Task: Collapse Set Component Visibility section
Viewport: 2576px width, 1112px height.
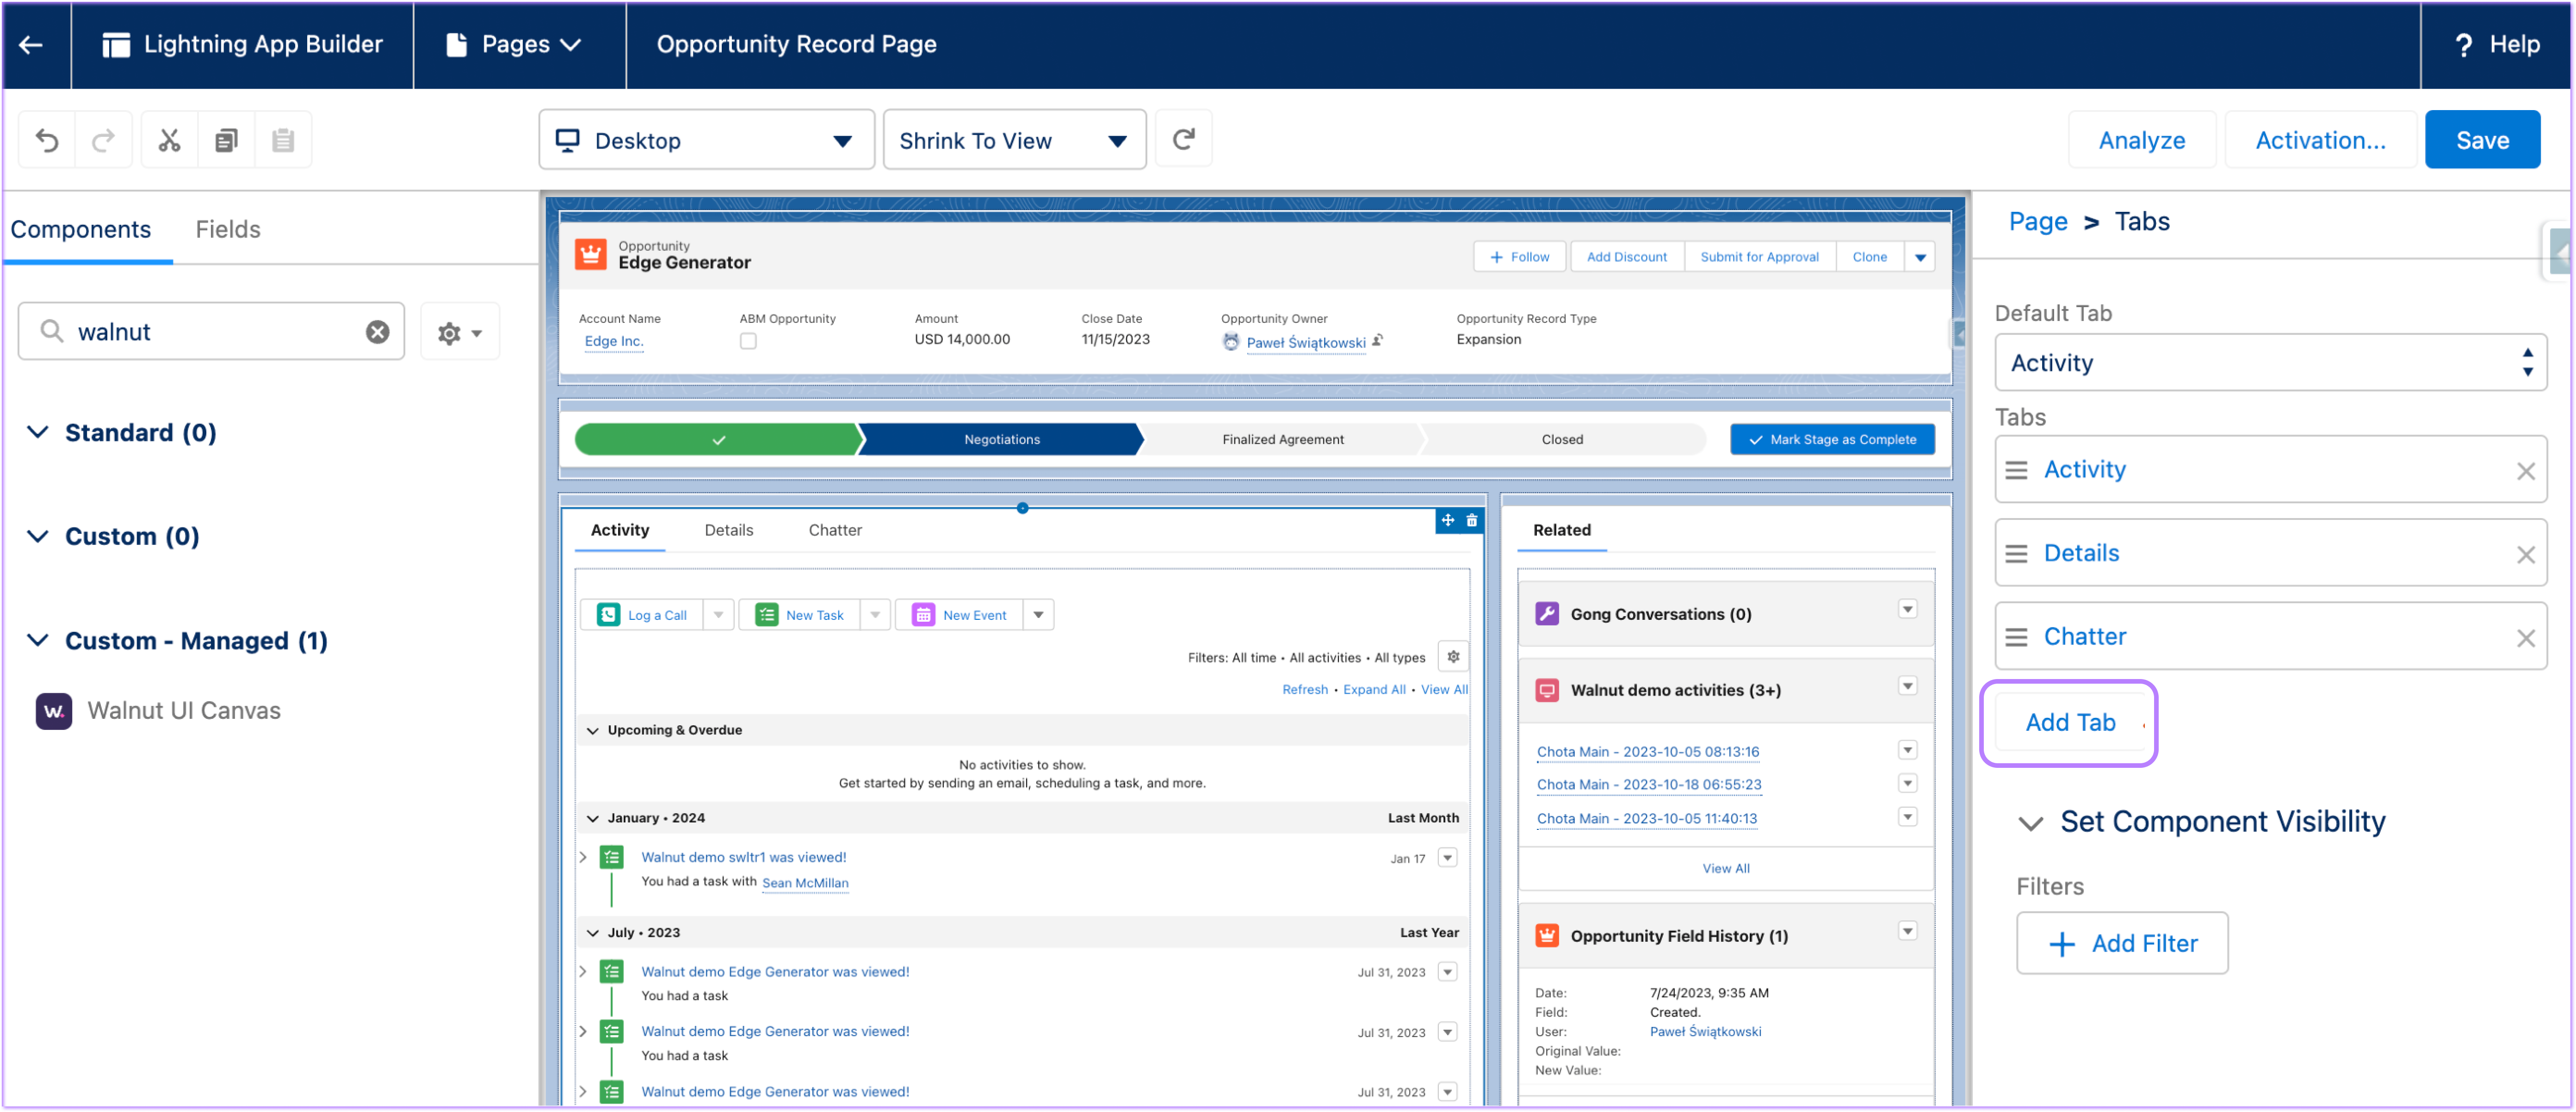Action: 2030,824
